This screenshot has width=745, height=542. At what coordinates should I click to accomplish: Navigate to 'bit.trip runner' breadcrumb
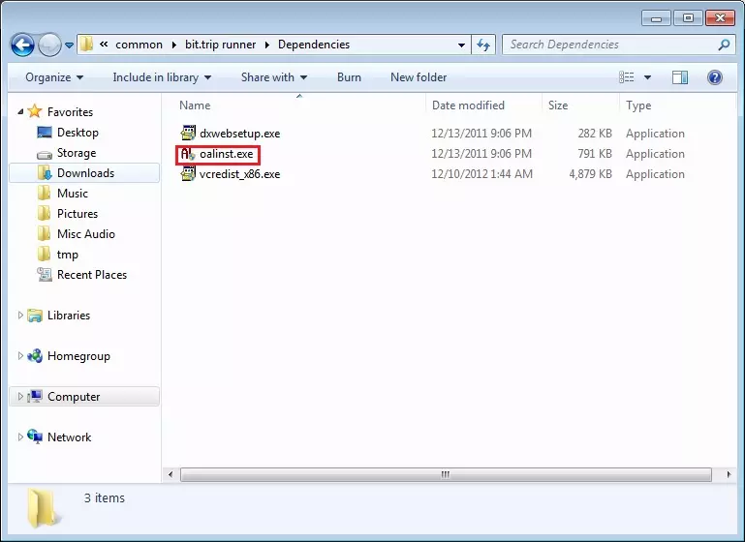(x=221, y=45)
